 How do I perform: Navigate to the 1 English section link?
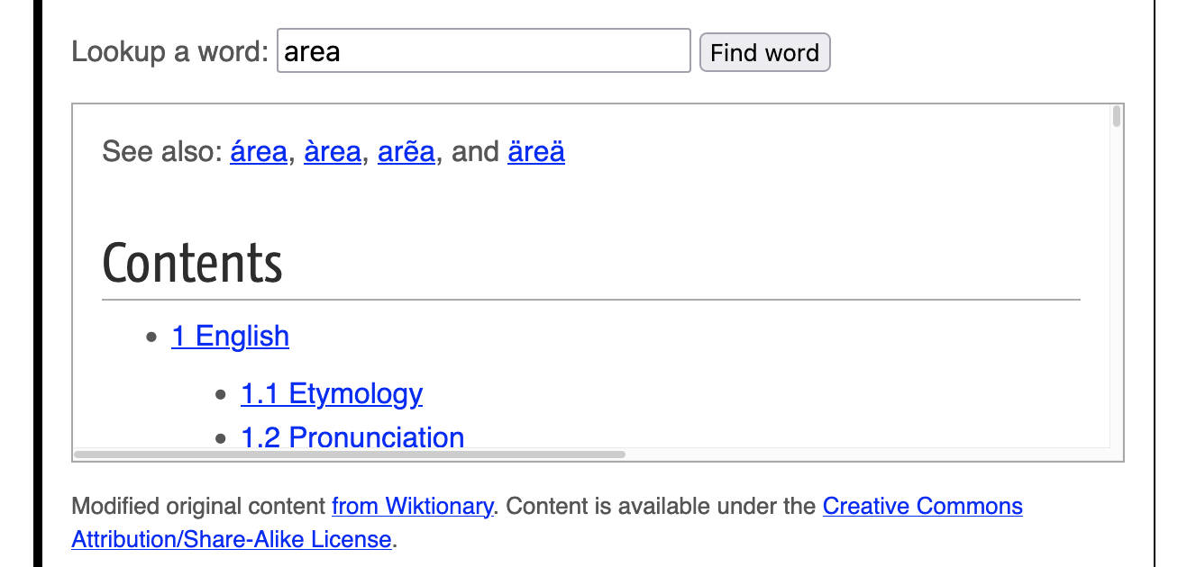click(x=230, y=336)
